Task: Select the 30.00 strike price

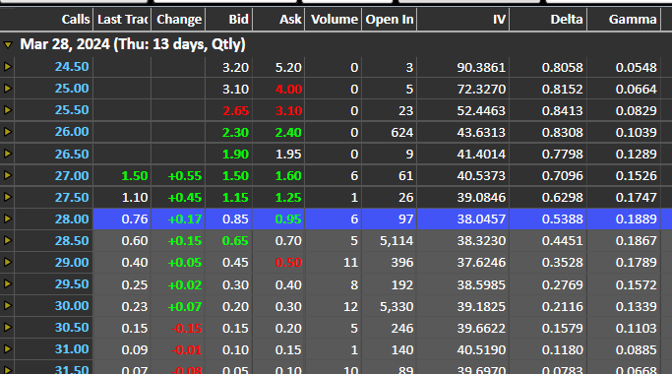Action: 72,306
